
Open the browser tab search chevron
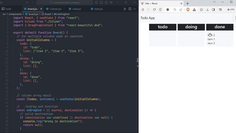[x=214, y=2]
